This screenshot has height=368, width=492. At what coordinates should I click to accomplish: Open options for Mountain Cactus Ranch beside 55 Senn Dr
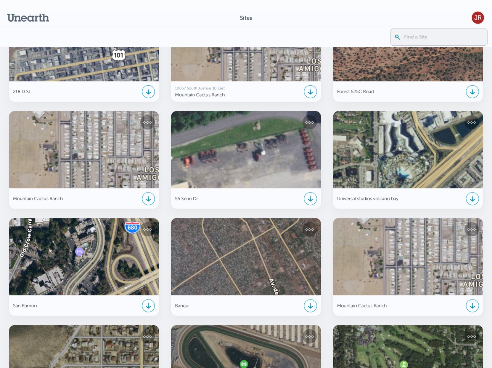148,123
